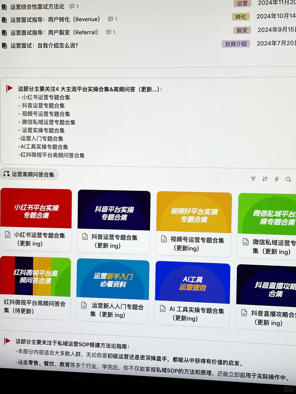Click list line '- 抖音运营专题合集'
296x394 pixels.
coord(41,106)
